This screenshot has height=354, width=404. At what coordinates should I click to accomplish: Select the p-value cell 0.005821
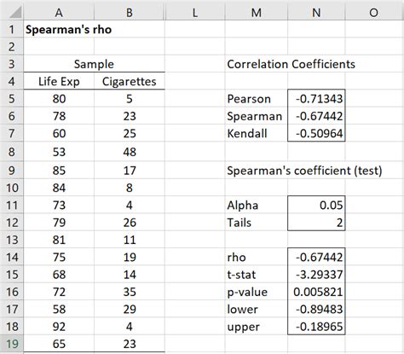[x=316, y=292]
